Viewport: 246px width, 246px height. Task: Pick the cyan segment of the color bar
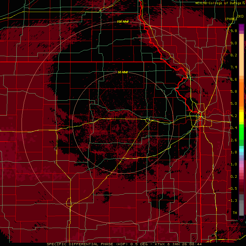point(241,150)
